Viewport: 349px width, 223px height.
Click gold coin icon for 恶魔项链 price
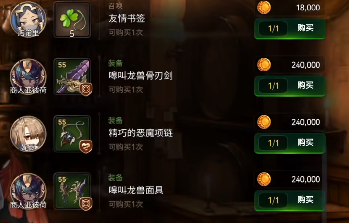coord(264,122)
